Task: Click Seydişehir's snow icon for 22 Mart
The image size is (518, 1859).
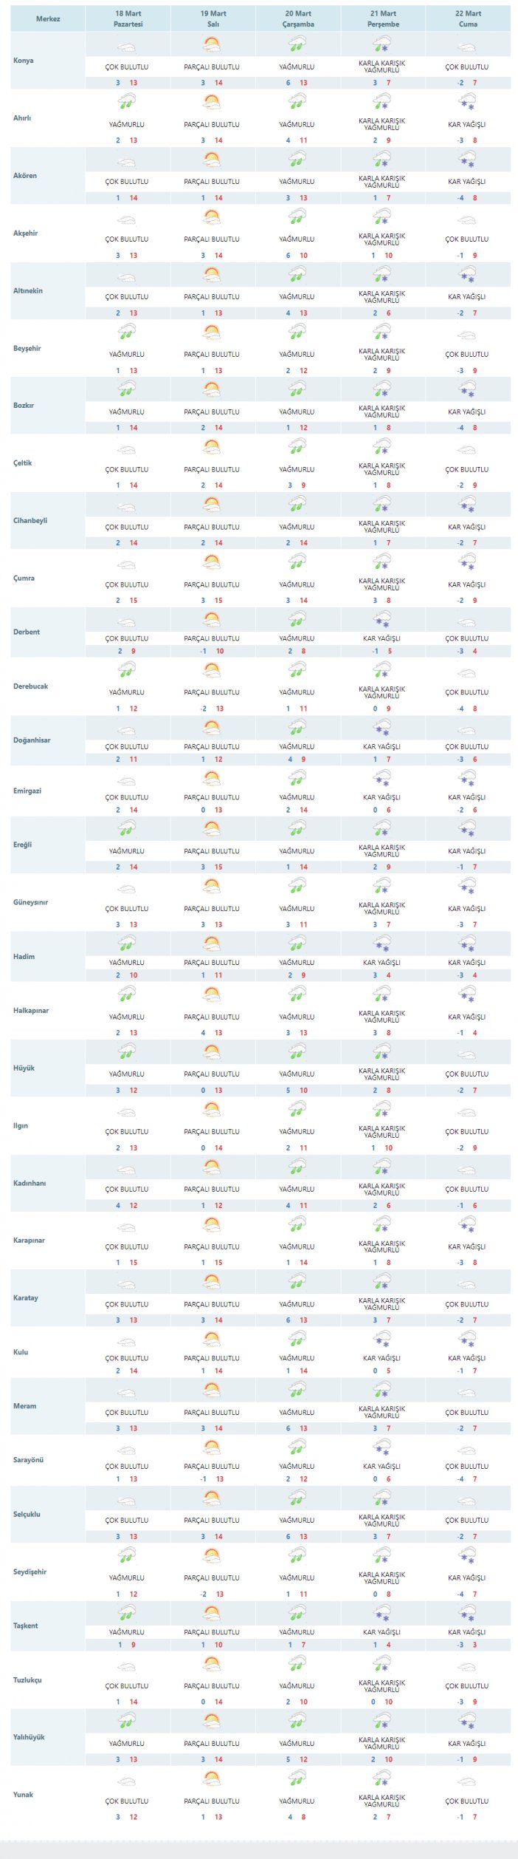Action: tap(466, 1557)
